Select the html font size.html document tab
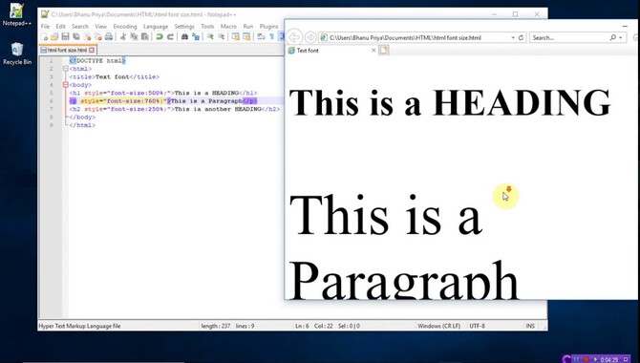The width and height of the screenshot is (640, 363). (x=64, y=50)
